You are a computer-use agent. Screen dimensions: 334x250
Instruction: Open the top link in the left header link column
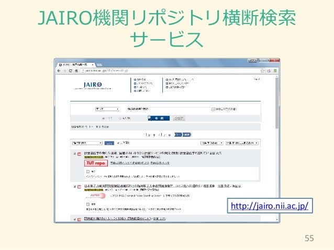(x=140, y=79)
